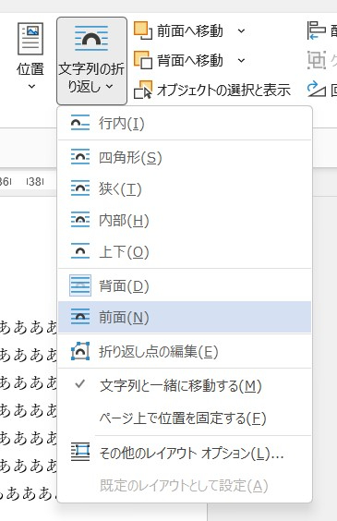Image resolution: width=337 pixels, height=521 pixels.
Task: Click the 狭く wrap icon
Action: (80, 188)
